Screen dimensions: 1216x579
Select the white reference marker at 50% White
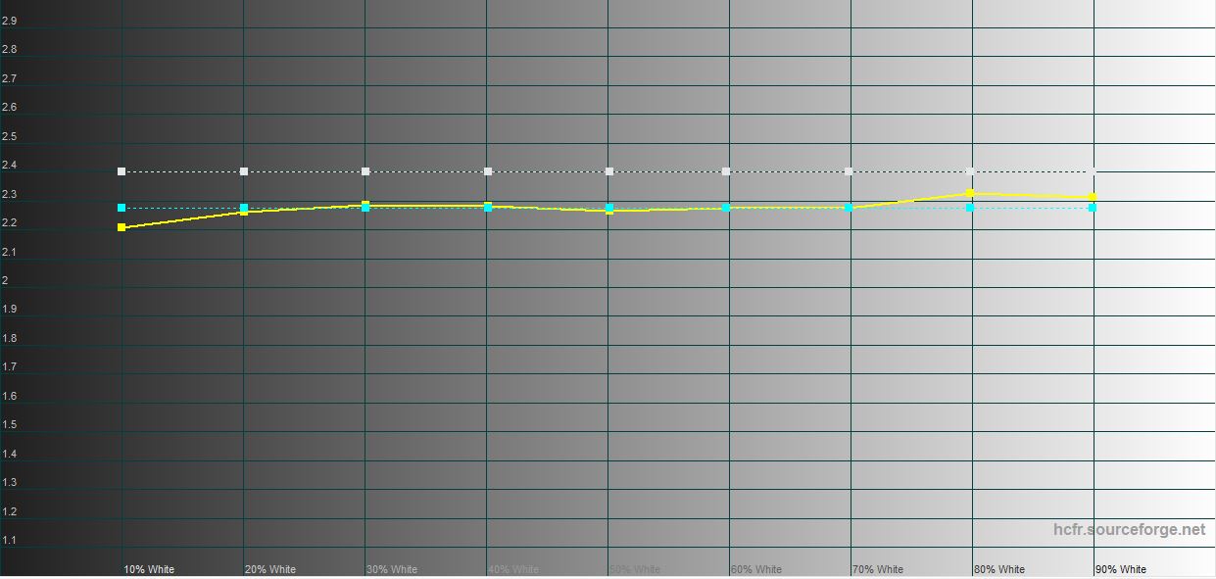point(608,171)
